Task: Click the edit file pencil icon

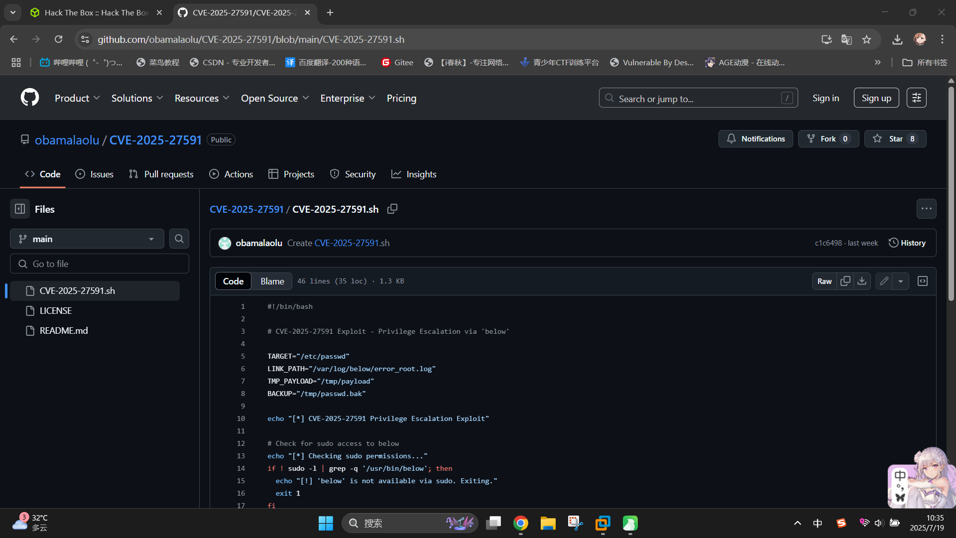Action: coord(884,281)
